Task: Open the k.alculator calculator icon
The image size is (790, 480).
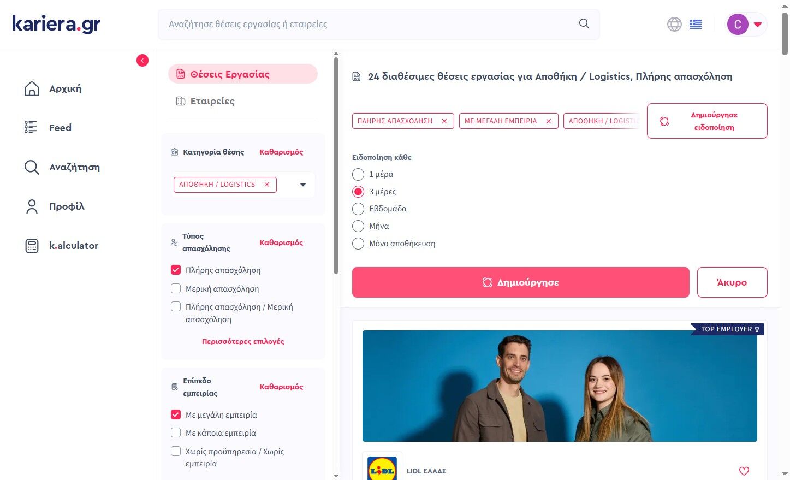Action: point(32,246)
